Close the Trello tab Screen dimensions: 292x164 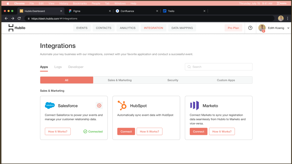coord(204,11)
